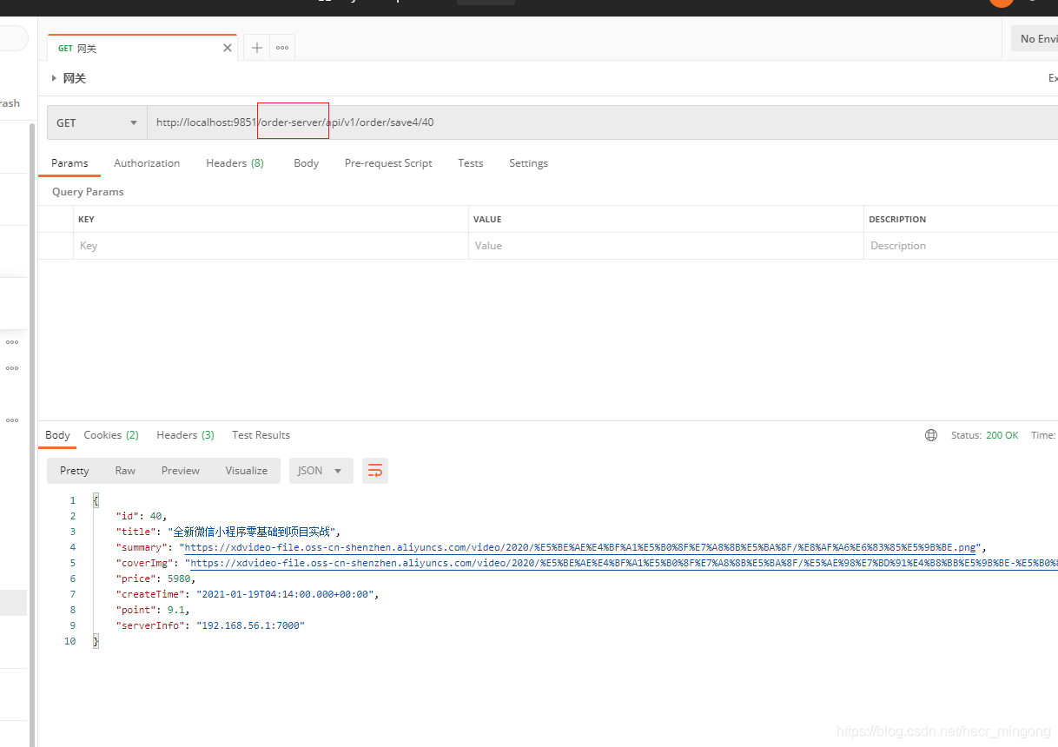This screenshot has height=747, width=1058.
Task: Expand the 网关 request name arrow
Action: pos(54,78)
